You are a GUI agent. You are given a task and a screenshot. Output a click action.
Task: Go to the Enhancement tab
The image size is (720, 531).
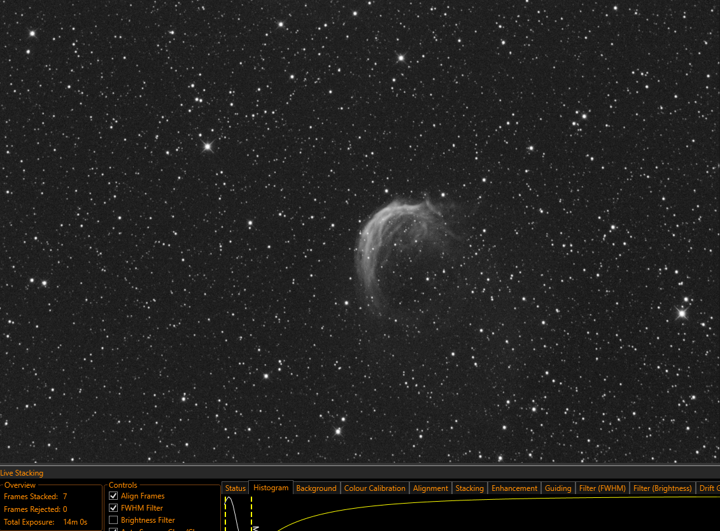tap(514, 488)
